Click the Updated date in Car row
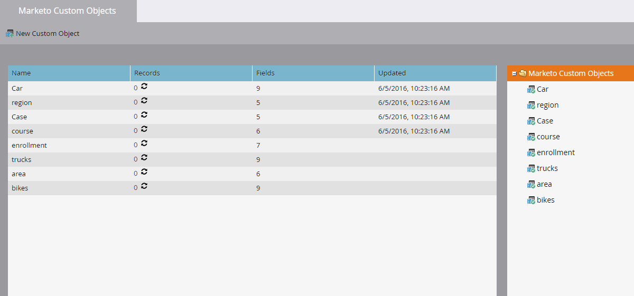This screenshot has width=634, height=296. 414,88
